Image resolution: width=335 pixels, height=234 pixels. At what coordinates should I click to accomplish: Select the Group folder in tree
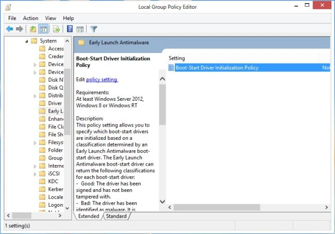tap(55, 158)
